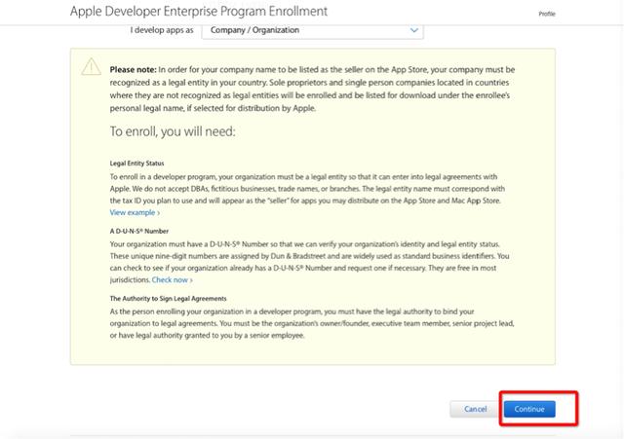Click the 'To enroll, you will need:' heading
The height and width of the screenshot is (439, 624).
point(173,131)
